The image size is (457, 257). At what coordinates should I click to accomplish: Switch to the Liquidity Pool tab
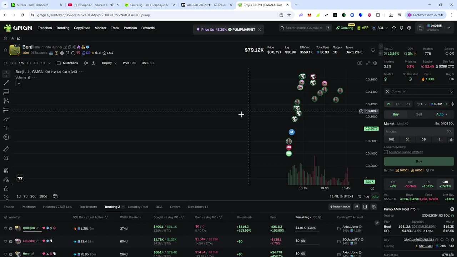[138, 207]
